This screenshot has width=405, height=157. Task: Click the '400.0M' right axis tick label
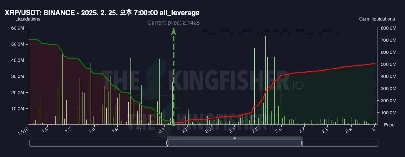click(388, 76)
